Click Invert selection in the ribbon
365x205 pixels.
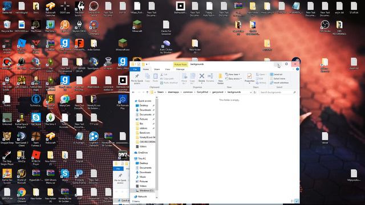[279, 83]
